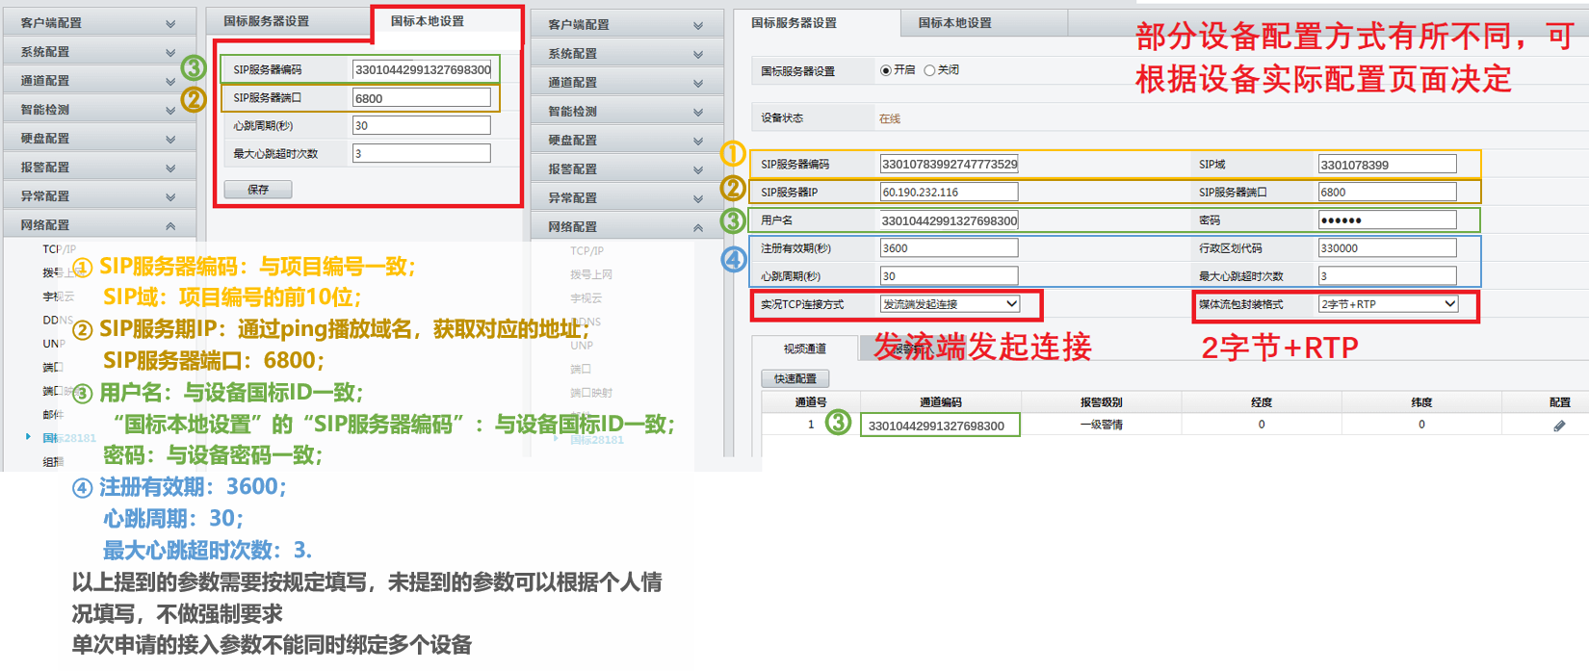This screenshot has height=671, width=1589.
Task: Expand 系统配置 chevron in the right-hand panel
Action: (x=698, y=54)
